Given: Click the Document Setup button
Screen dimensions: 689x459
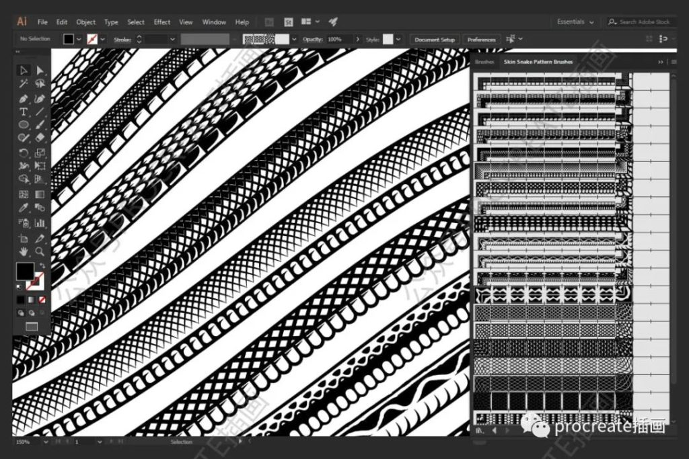Looking at the screenshot, I should [435, 40].
